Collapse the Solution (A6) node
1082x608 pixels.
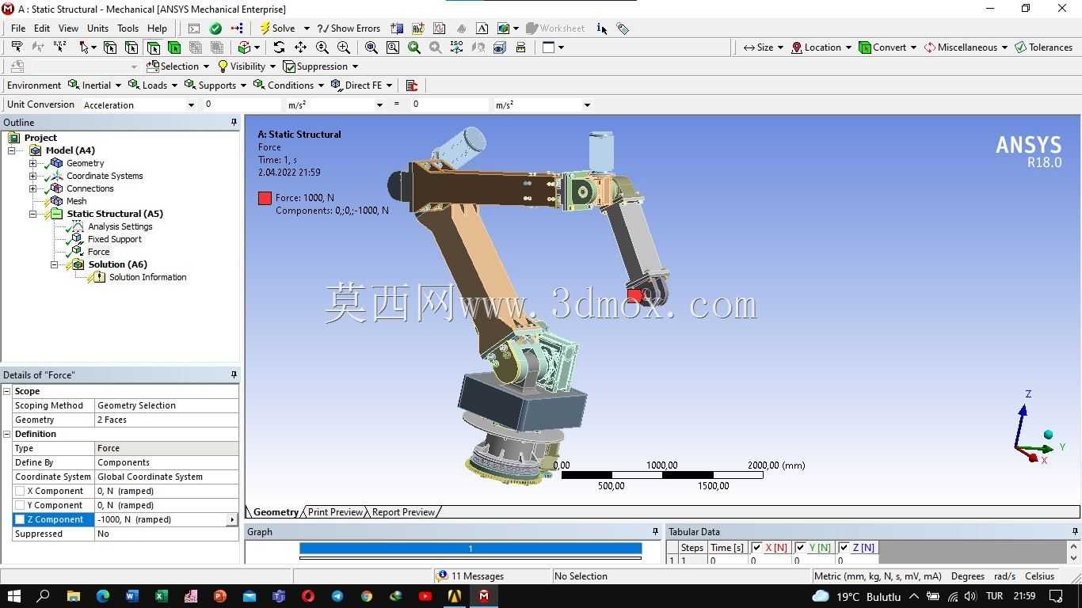[55, 264]
